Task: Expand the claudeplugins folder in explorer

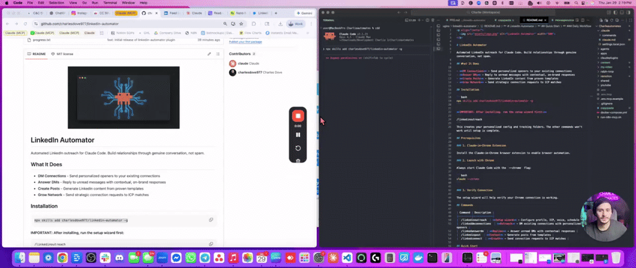Action: tap(609, 58)
